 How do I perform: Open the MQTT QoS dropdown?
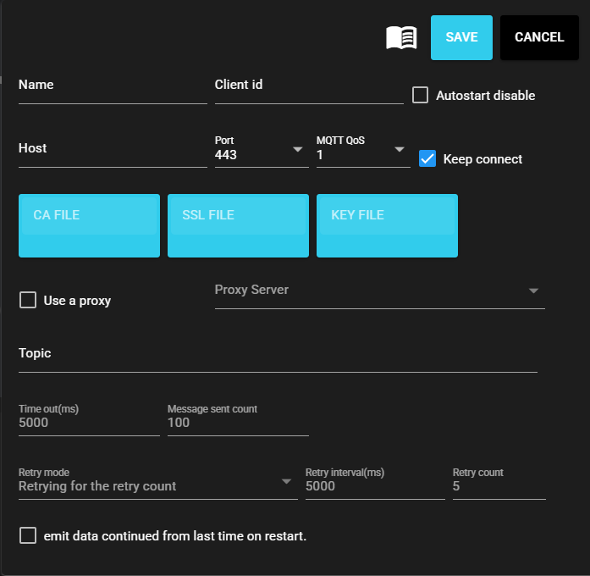(x=399, y=150)
